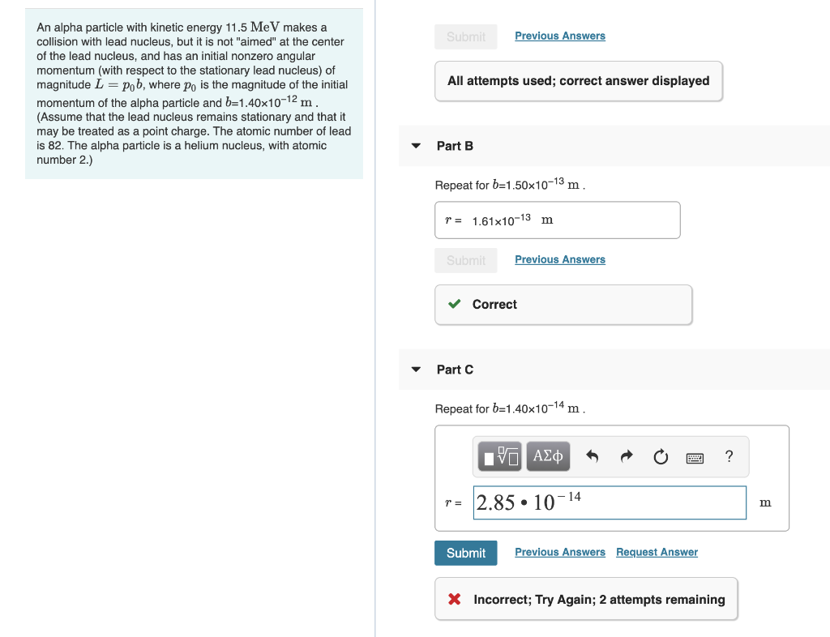
Task: Click the disclosure triangle beside Part B heading
Action: point(416,145)
